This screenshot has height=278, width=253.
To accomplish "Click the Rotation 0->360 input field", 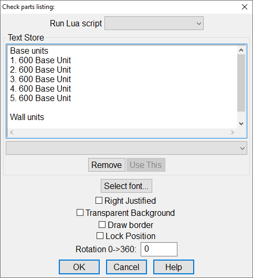I will tap(159, 249).
